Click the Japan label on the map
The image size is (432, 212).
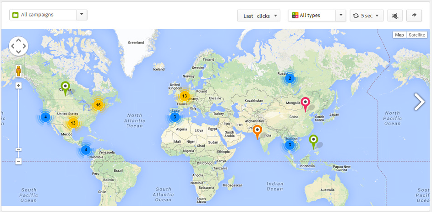point(334,114)
